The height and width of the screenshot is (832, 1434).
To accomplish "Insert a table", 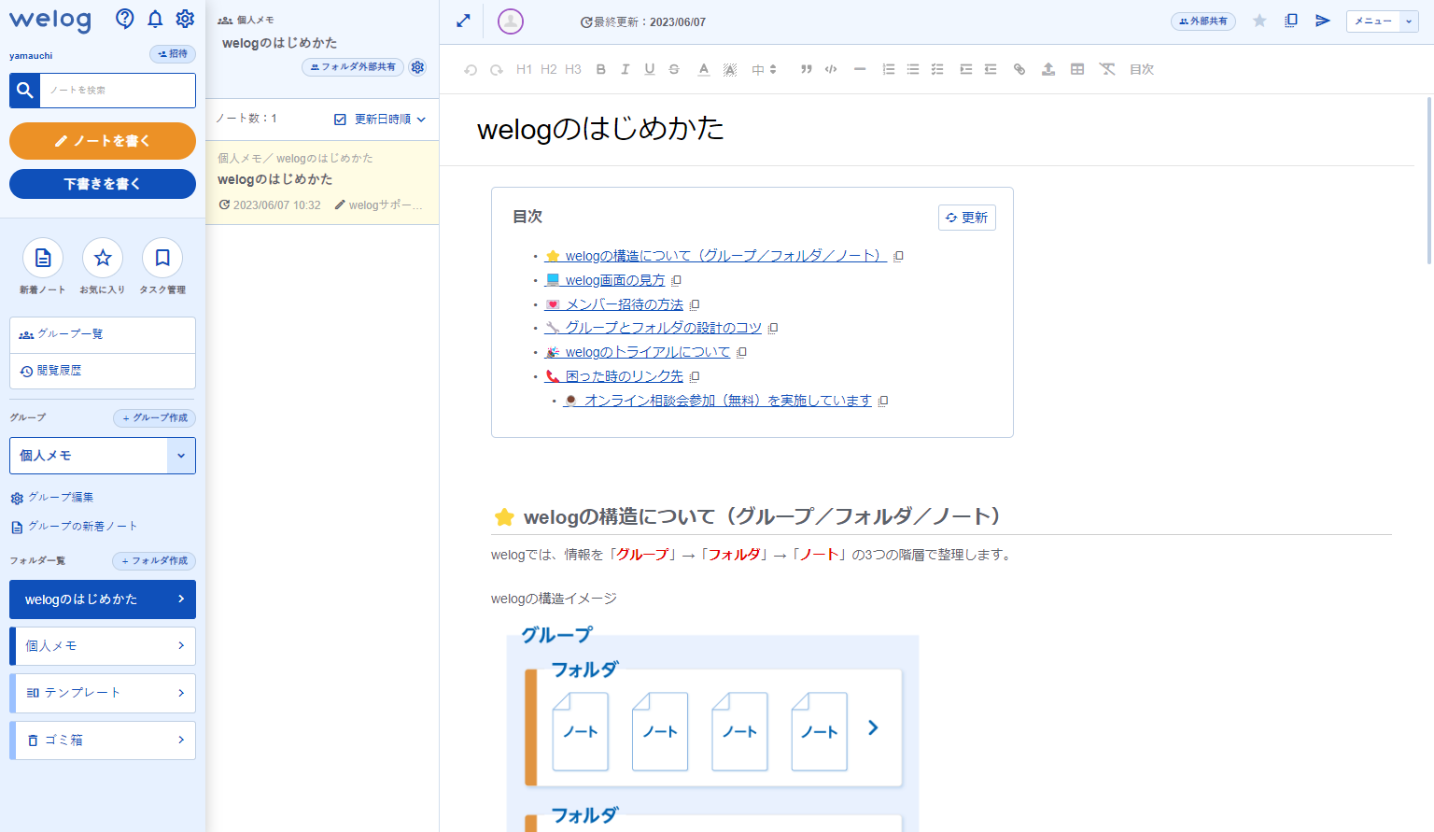I will [x=1077, y=69].
